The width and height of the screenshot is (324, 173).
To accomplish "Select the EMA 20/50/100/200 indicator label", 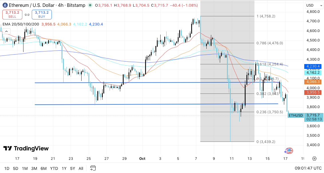I will [x=21, y=24].
